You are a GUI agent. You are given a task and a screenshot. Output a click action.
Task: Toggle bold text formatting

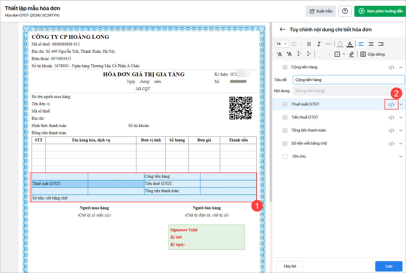[309, 44]
